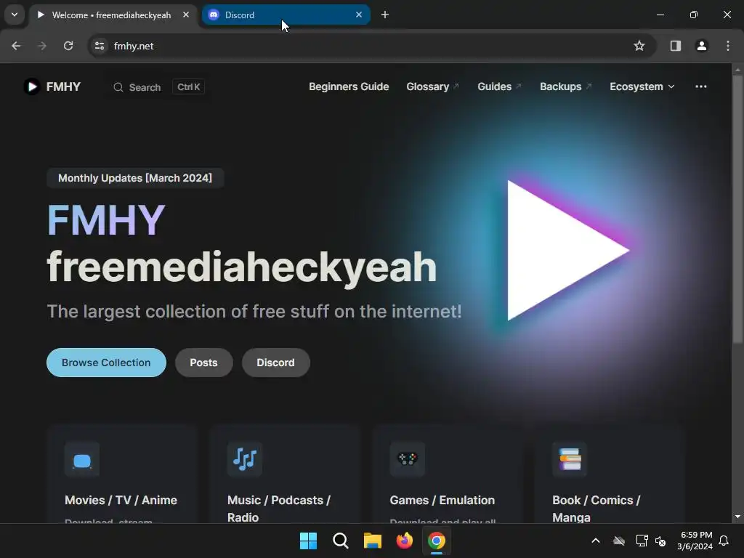Image resolution: width=744 pixels, height=558 pixels.
Task: Click the "freemediaheckyeah" heading text
Action: [241, 267]
